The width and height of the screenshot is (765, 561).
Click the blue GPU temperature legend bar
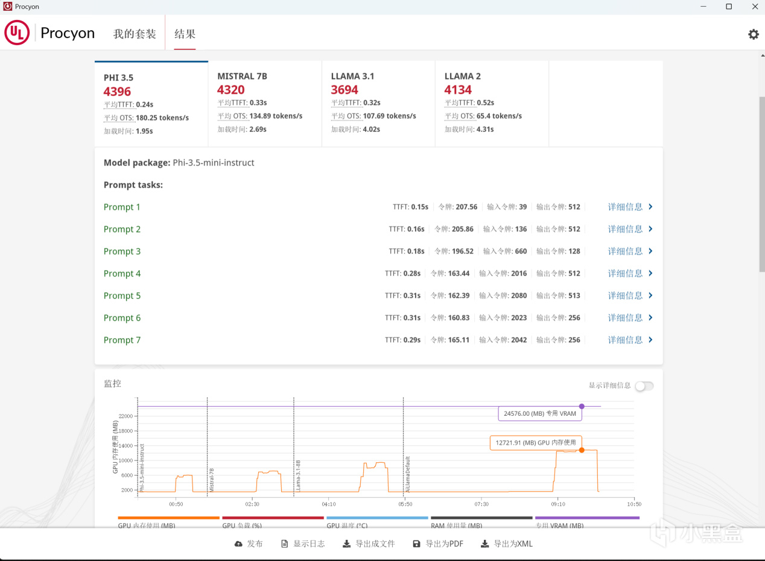(x=377, y=518)
